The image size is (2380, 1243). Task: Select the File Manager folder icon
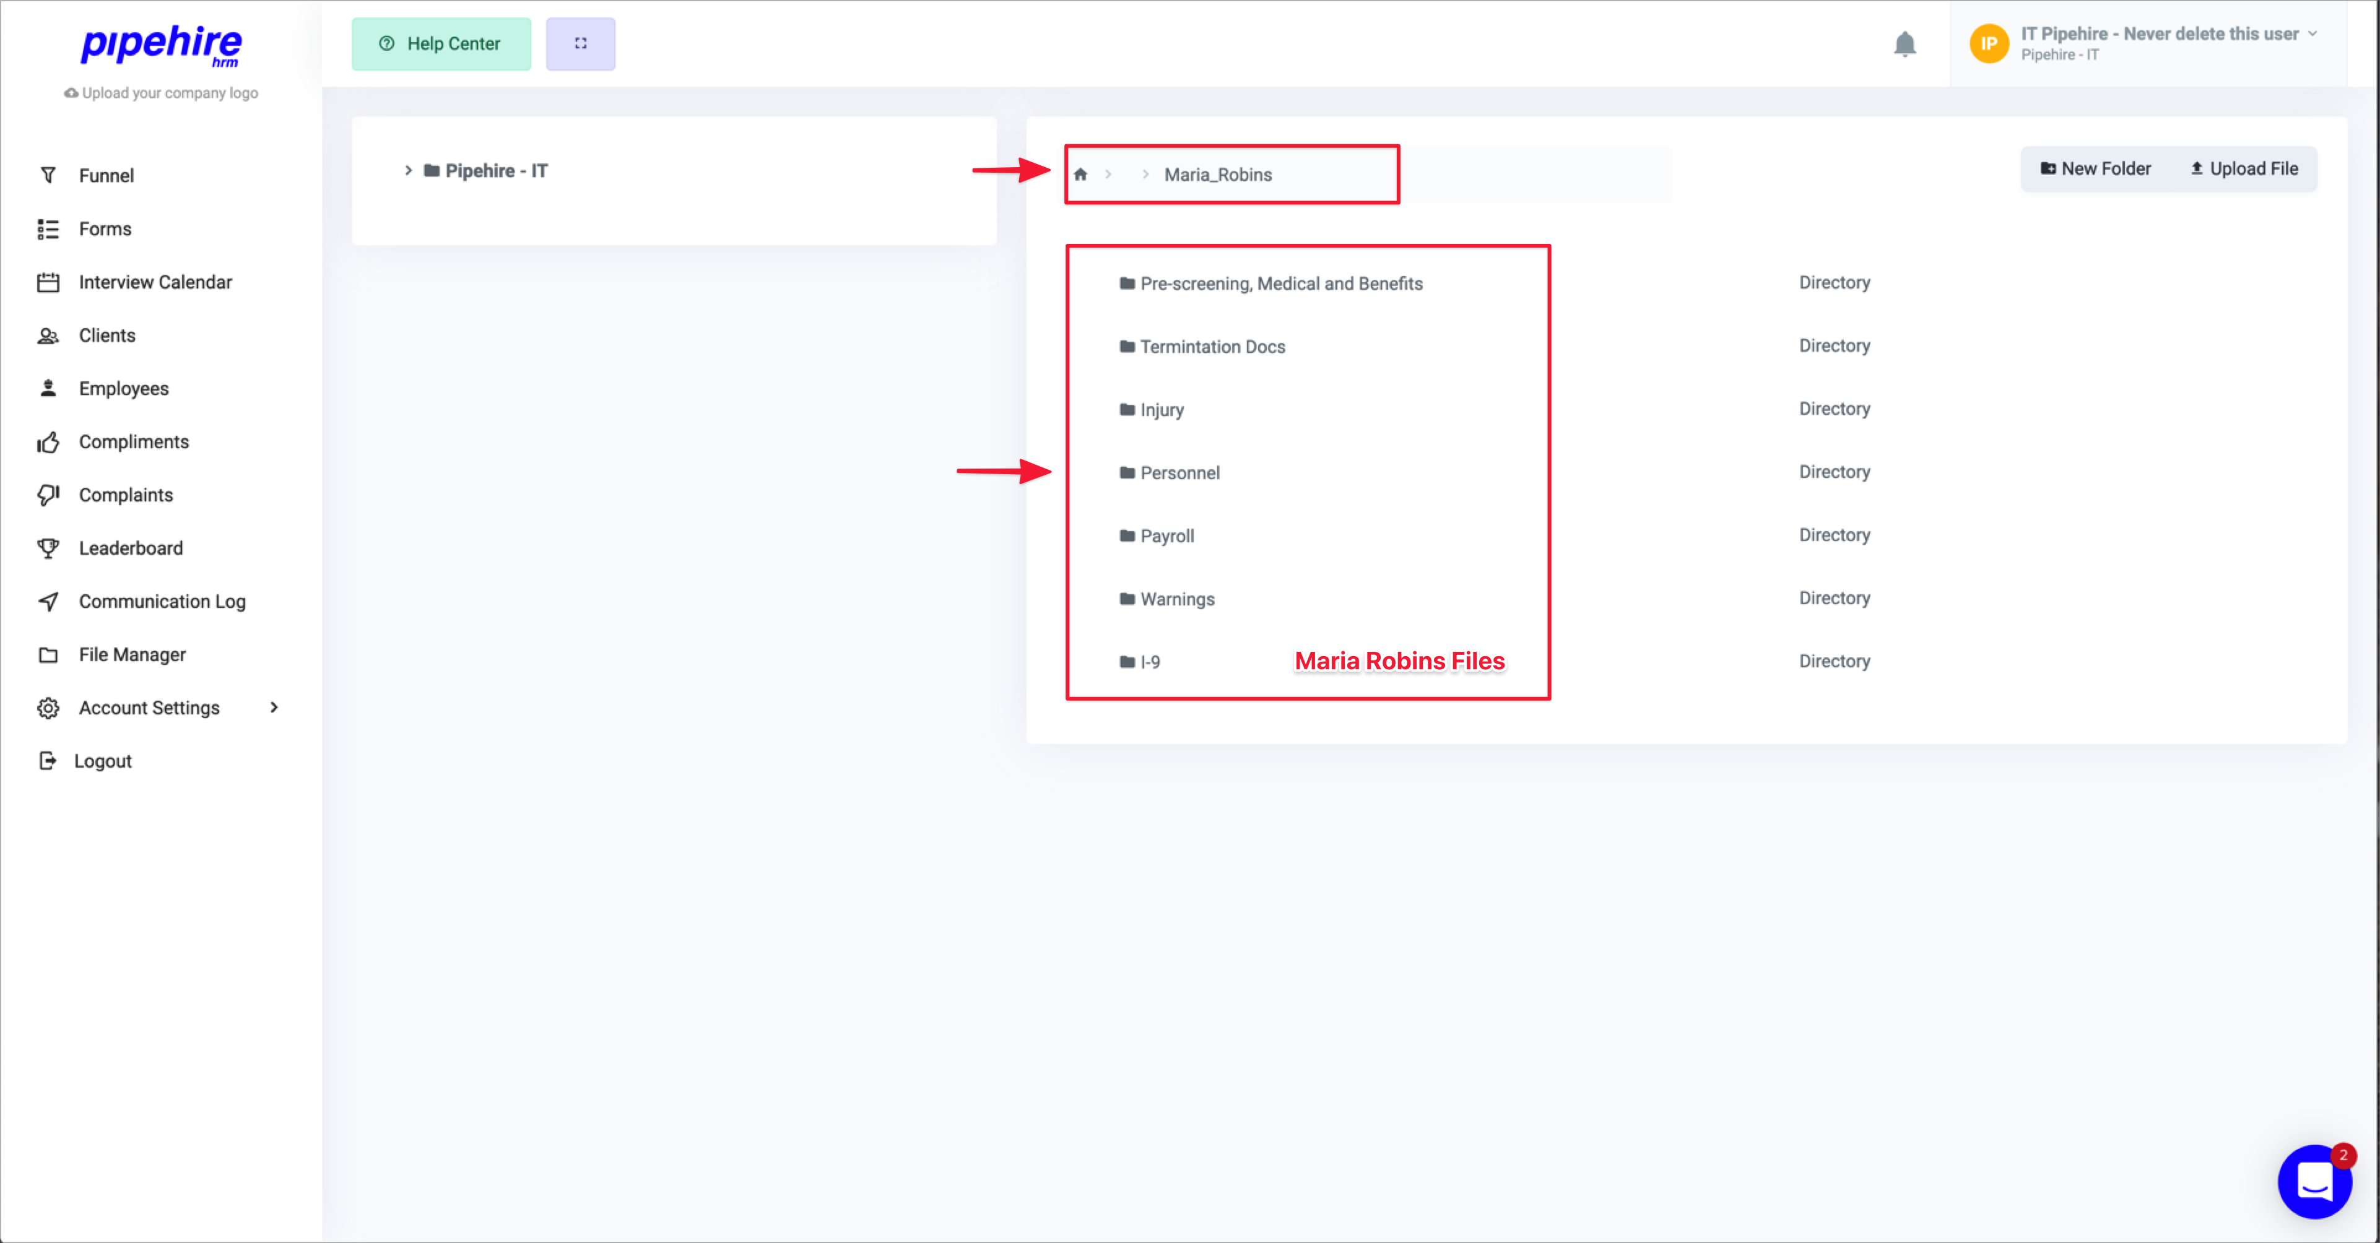pos(48,654)
